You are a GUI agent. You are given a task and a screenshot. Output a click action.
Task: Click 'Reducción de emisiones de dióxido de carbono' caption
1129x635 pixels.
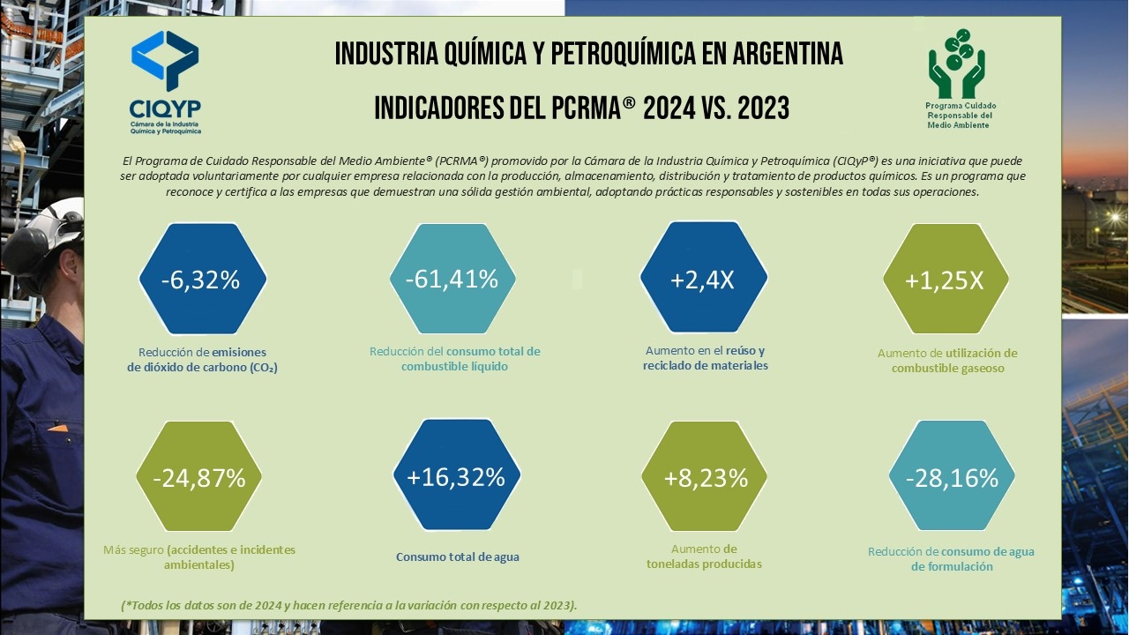click(202, 361)
